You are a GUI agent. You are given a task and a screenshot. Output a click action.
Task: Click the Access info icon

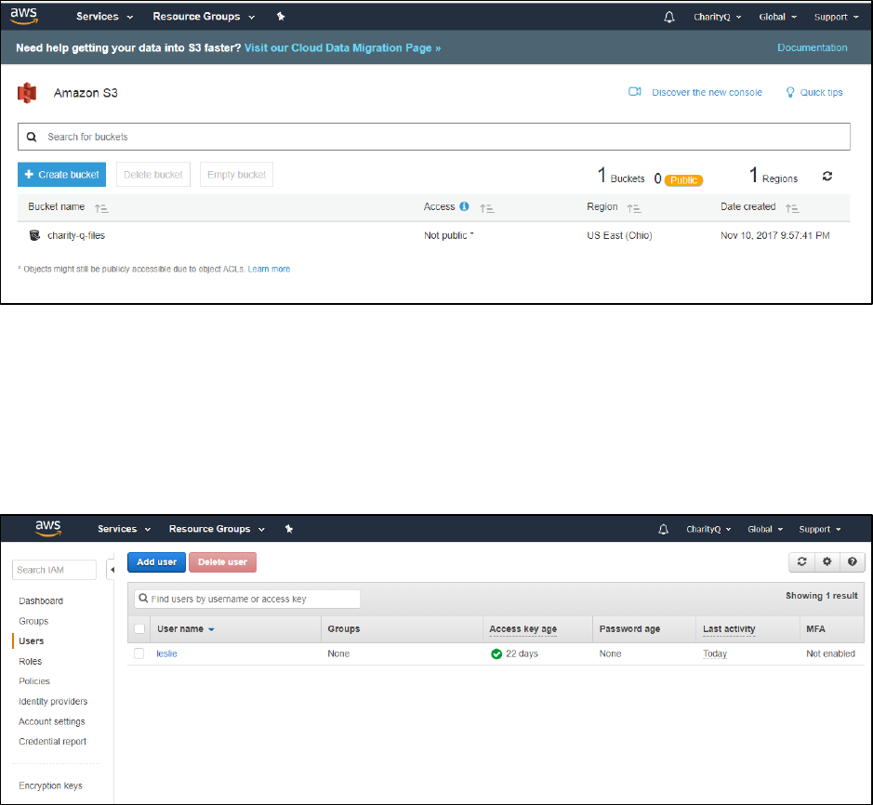click(x=464, y=206)
